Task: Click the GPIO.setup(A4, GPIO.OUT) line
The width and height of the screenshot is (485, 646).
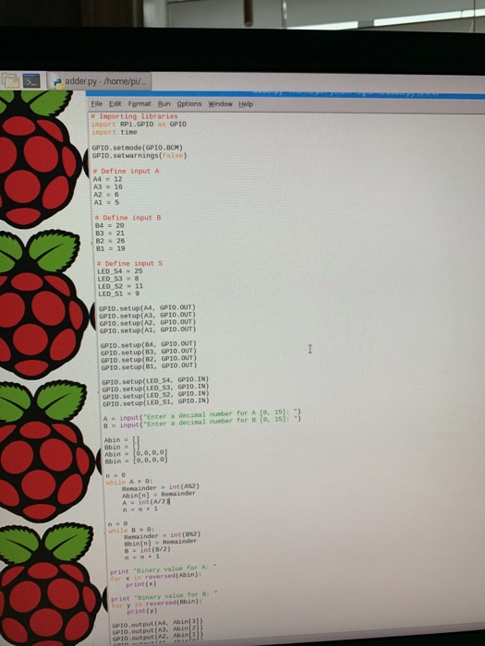Action: [147, 307]
